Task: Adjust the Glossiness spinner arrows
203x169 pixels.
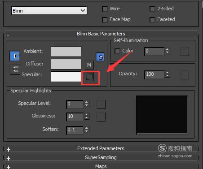Action: 87,117
